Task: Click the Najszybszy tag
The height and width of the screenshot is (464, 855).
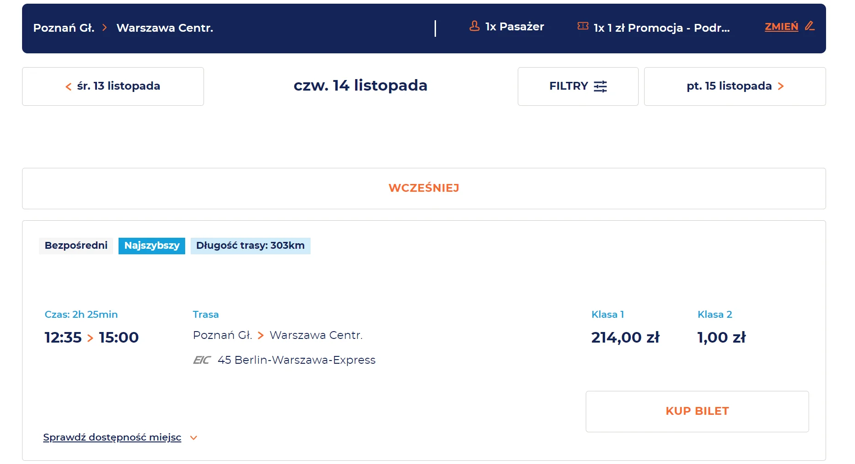Action: [152, 246]
